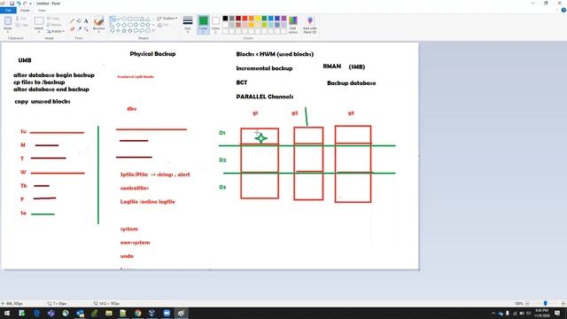
Task: Click the zoom in plus button
Action: (x=563, y=303)
